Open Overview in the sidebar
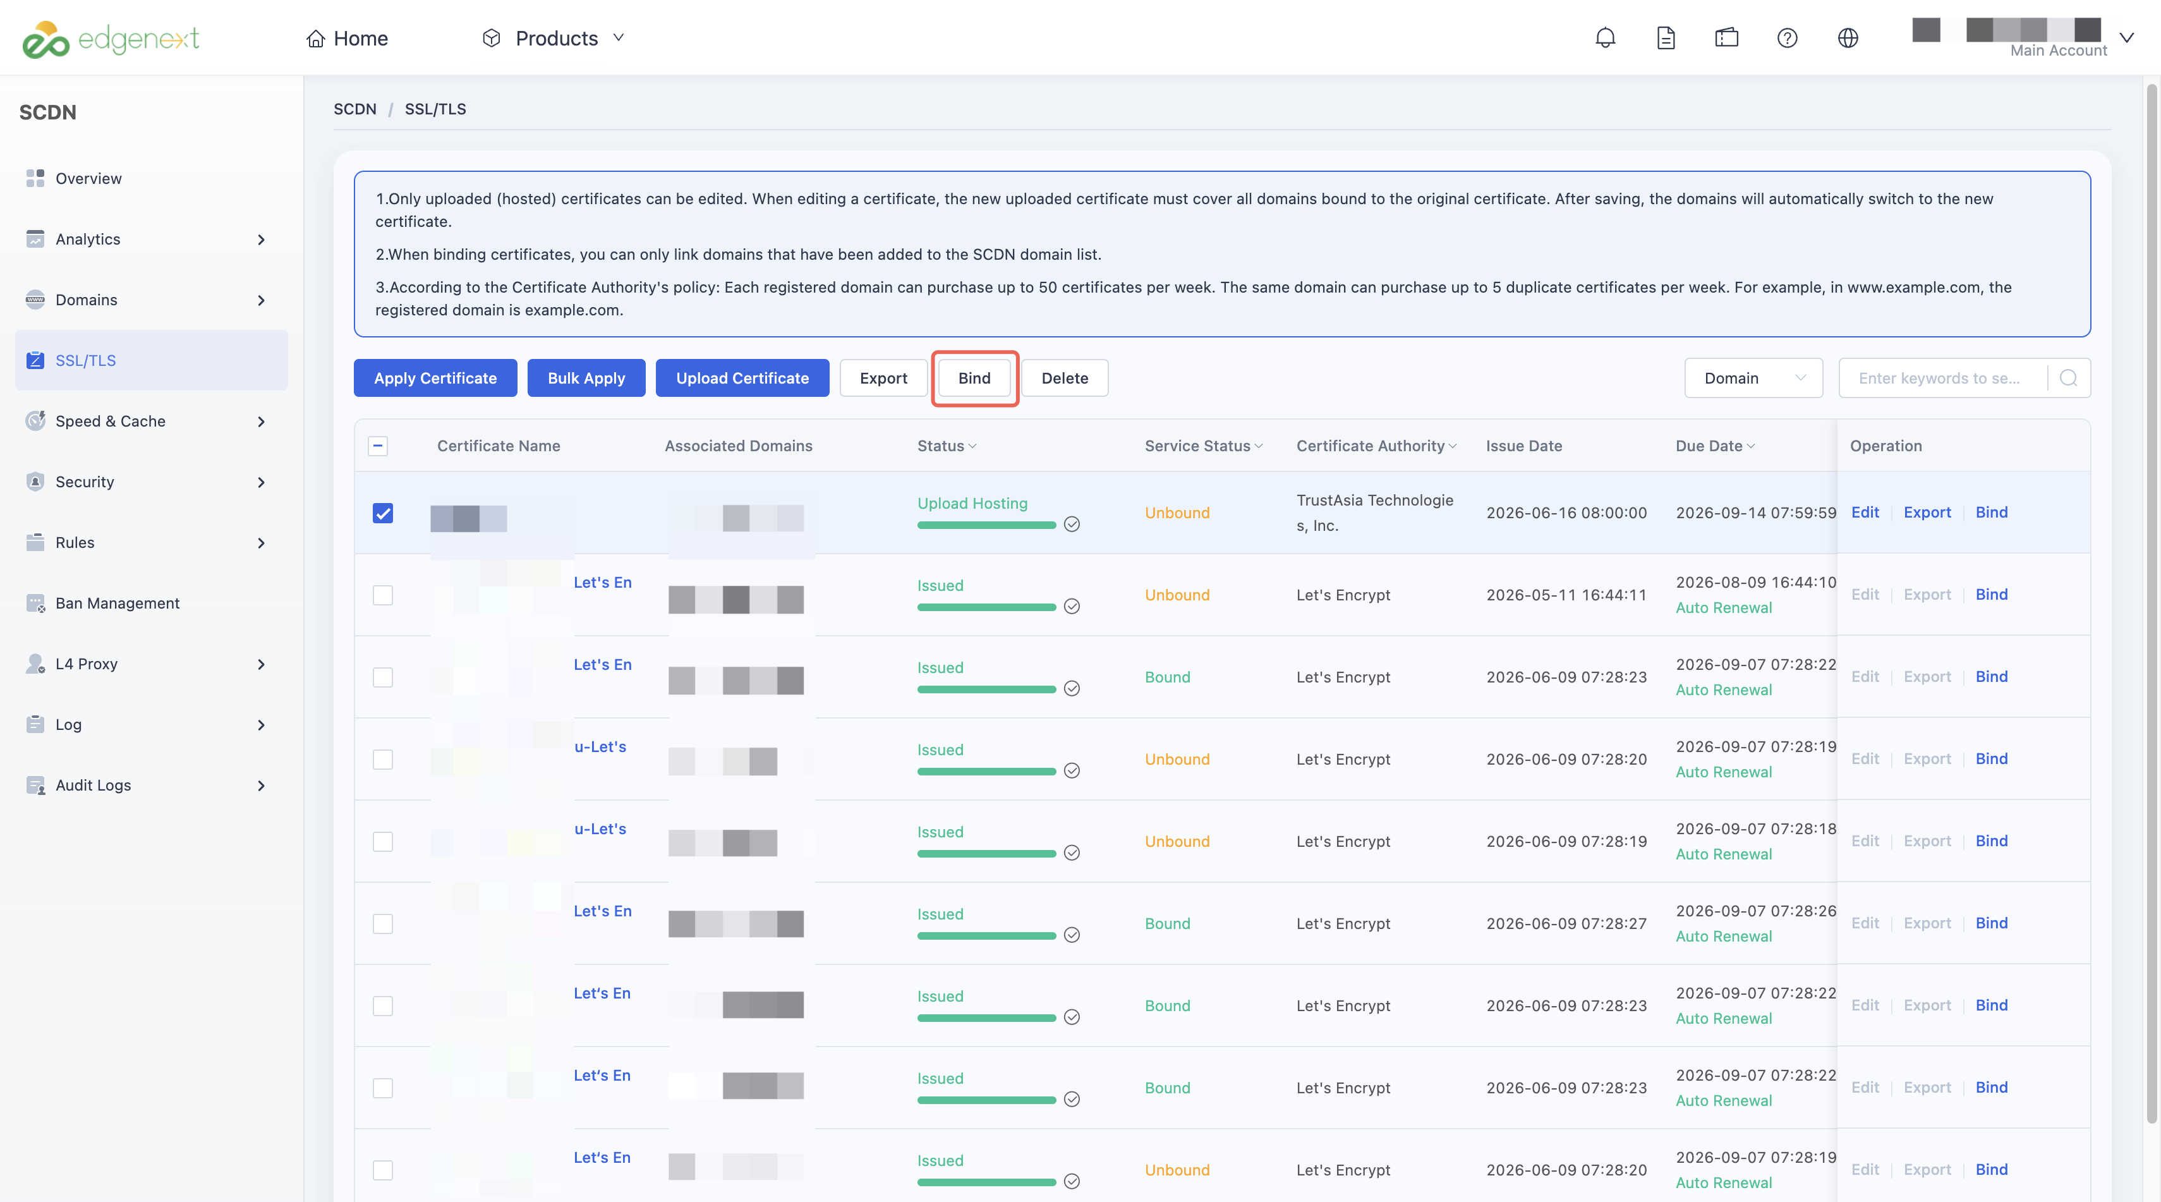The width and height of the screenshot is (2161, 1202). pos(151,178)
